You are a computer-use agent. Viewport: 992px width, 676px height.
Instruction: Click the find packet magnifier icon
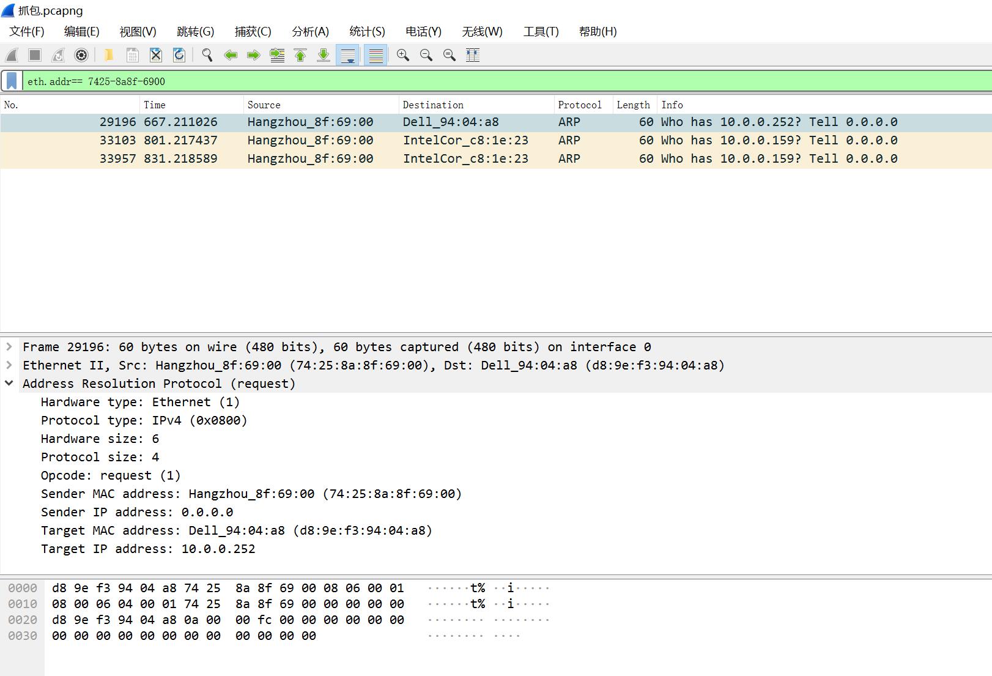click(x=207, y=55)
